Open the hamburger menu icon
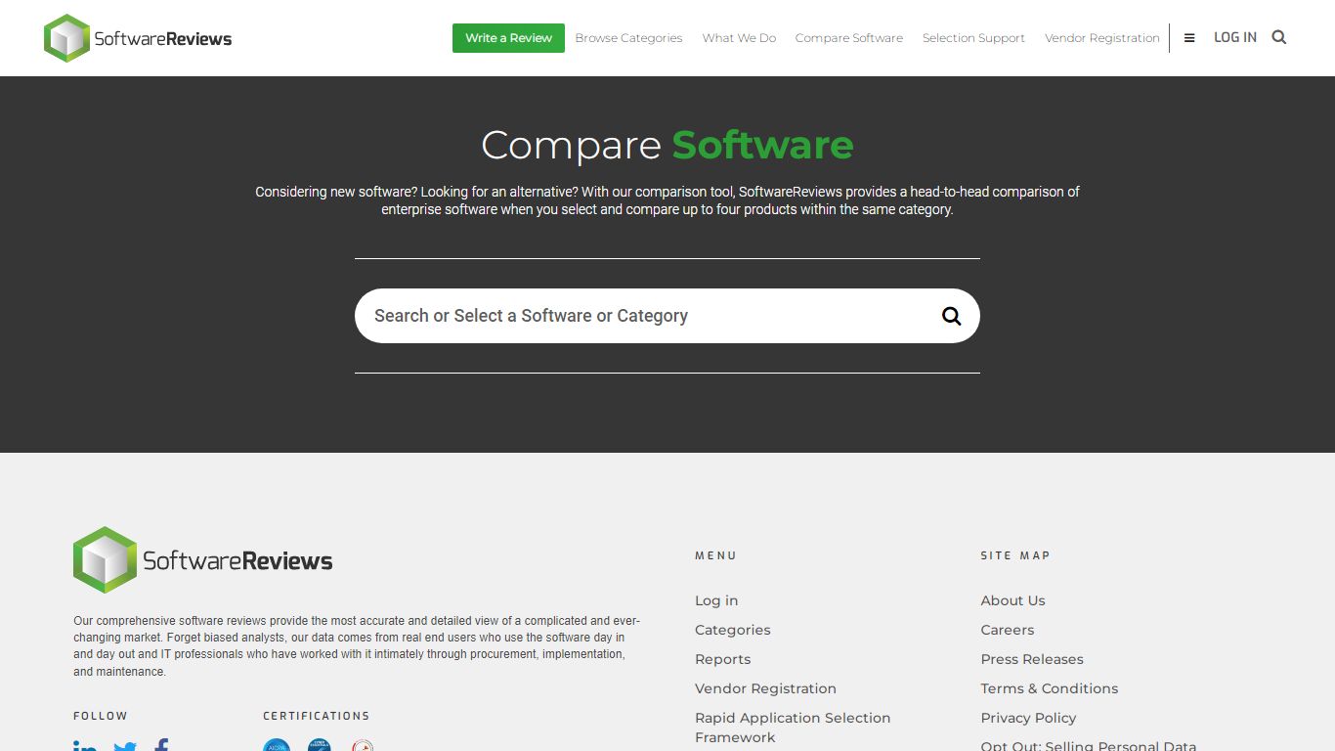The width and height of the screenshot is (1335, 751). (1189, 38)
